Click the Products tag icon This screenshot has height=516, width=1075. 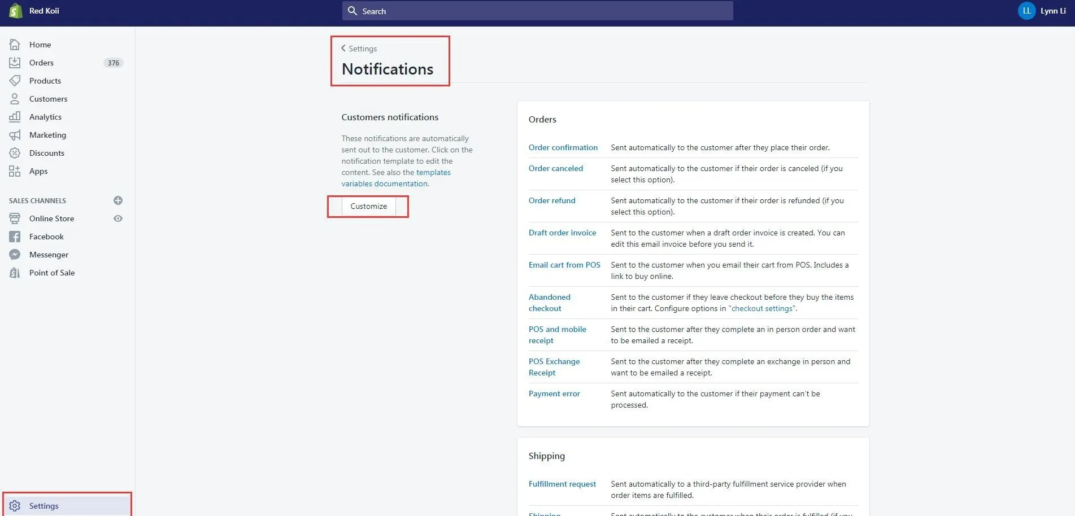pyautogui.click(x=15, y=81)
